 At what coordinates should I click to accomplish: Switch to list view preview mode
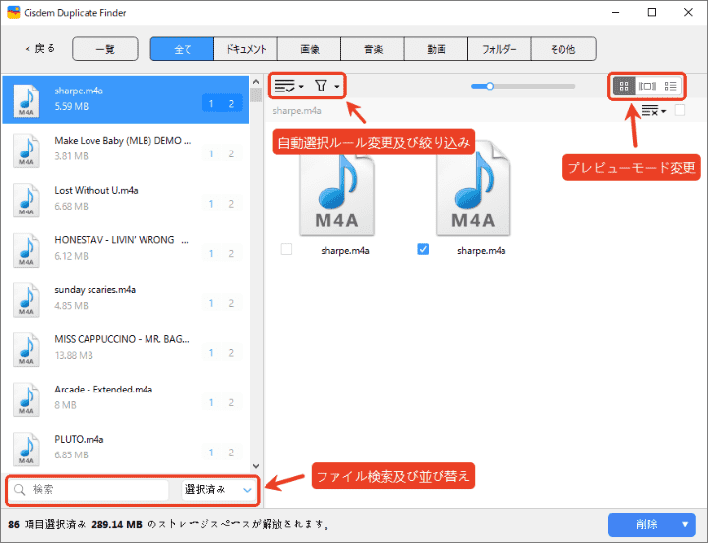pyautogui.click(x=671, y=86)
